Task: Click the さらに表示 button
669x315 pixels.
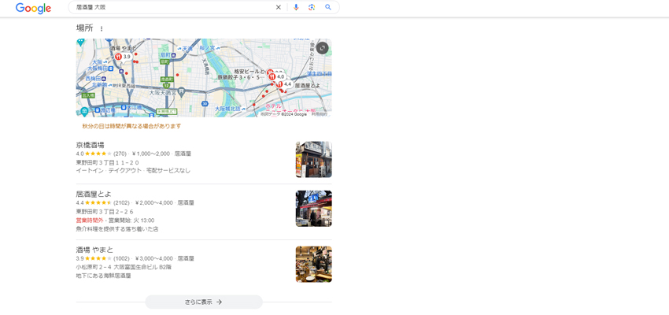Action: click(x=204, y=302)
